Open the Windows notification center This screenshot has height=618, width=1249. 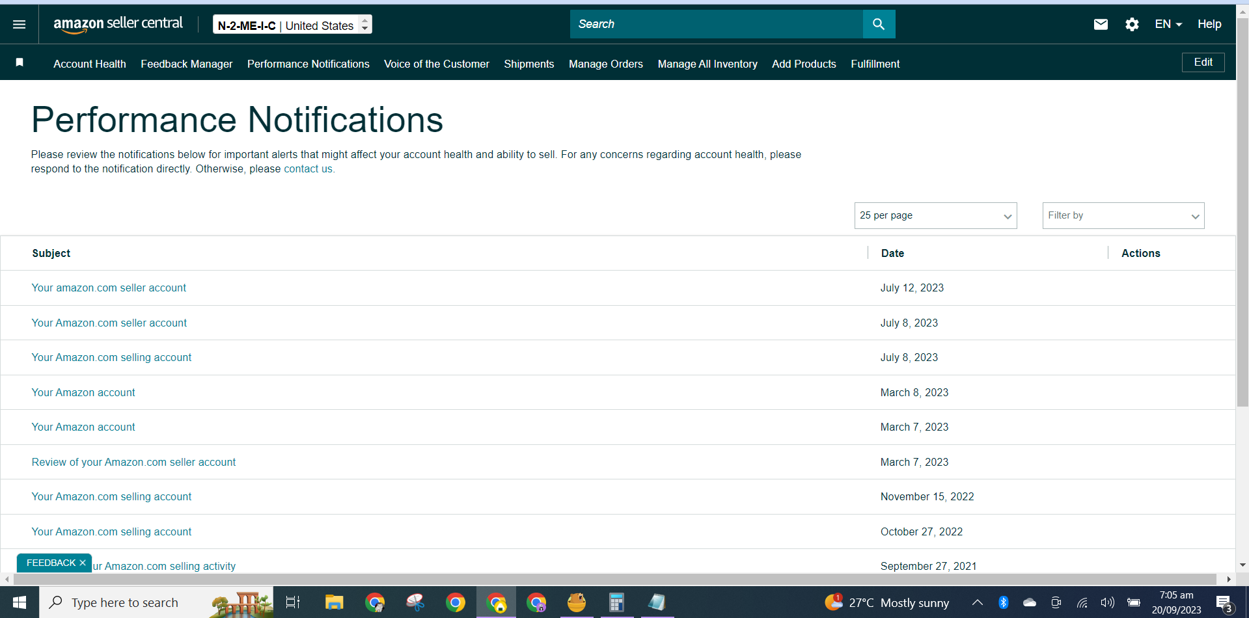coord(1224,604)
